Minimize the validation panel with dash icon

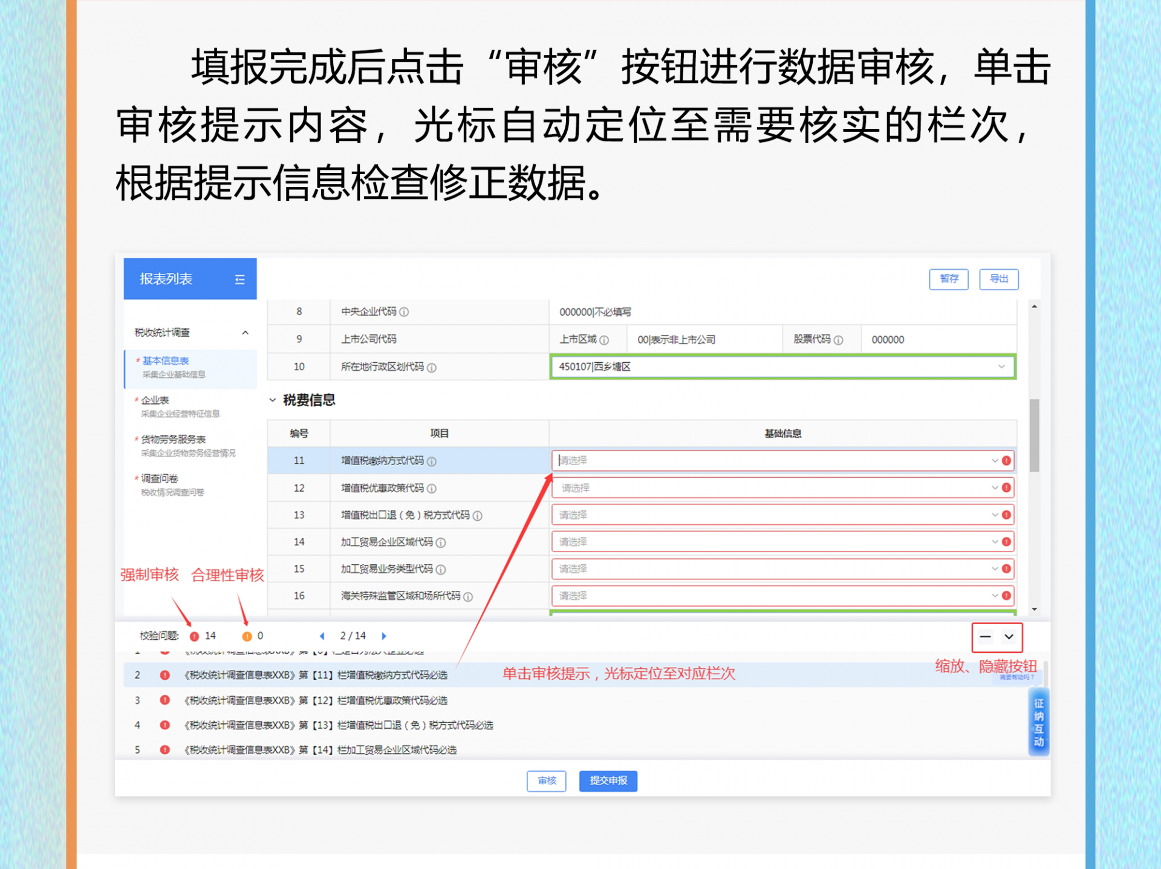(x=985, y=637)
